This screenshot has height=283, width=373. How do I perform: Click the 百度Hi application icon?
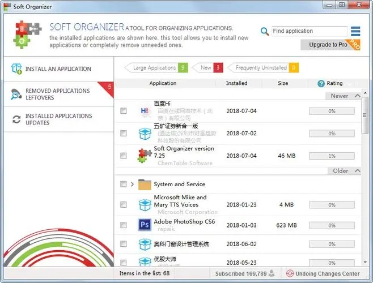pos(145,111)
